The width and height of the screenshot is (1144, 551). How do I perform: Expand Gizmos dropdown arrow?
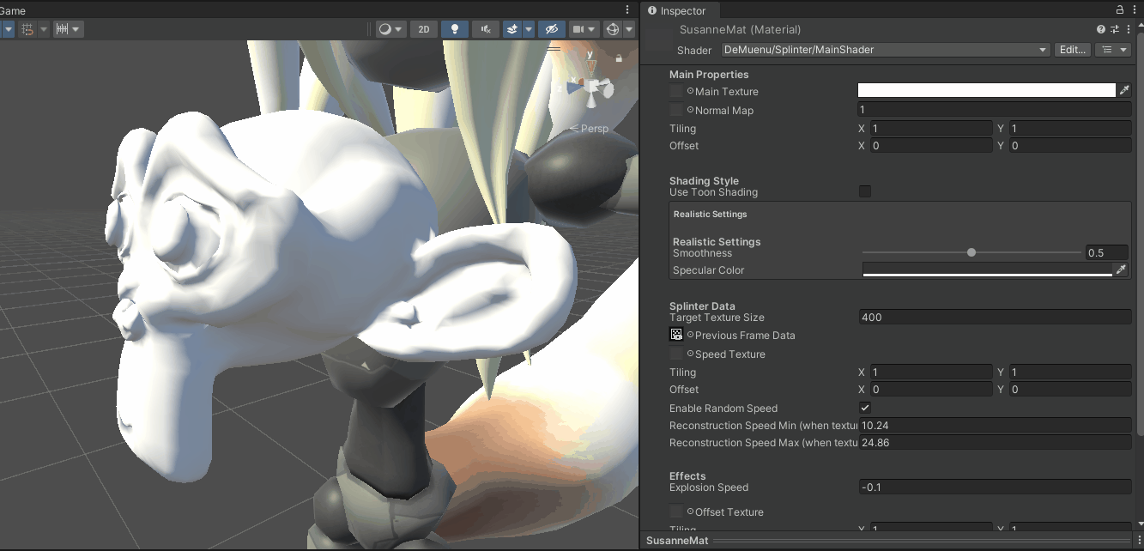point(629,29)
